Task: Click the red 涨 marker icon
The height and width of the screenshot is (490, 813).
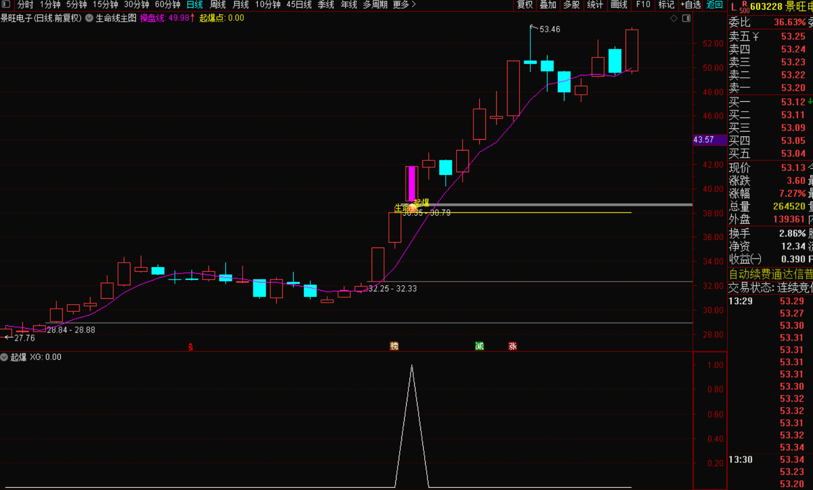Action: coord(512,347)
